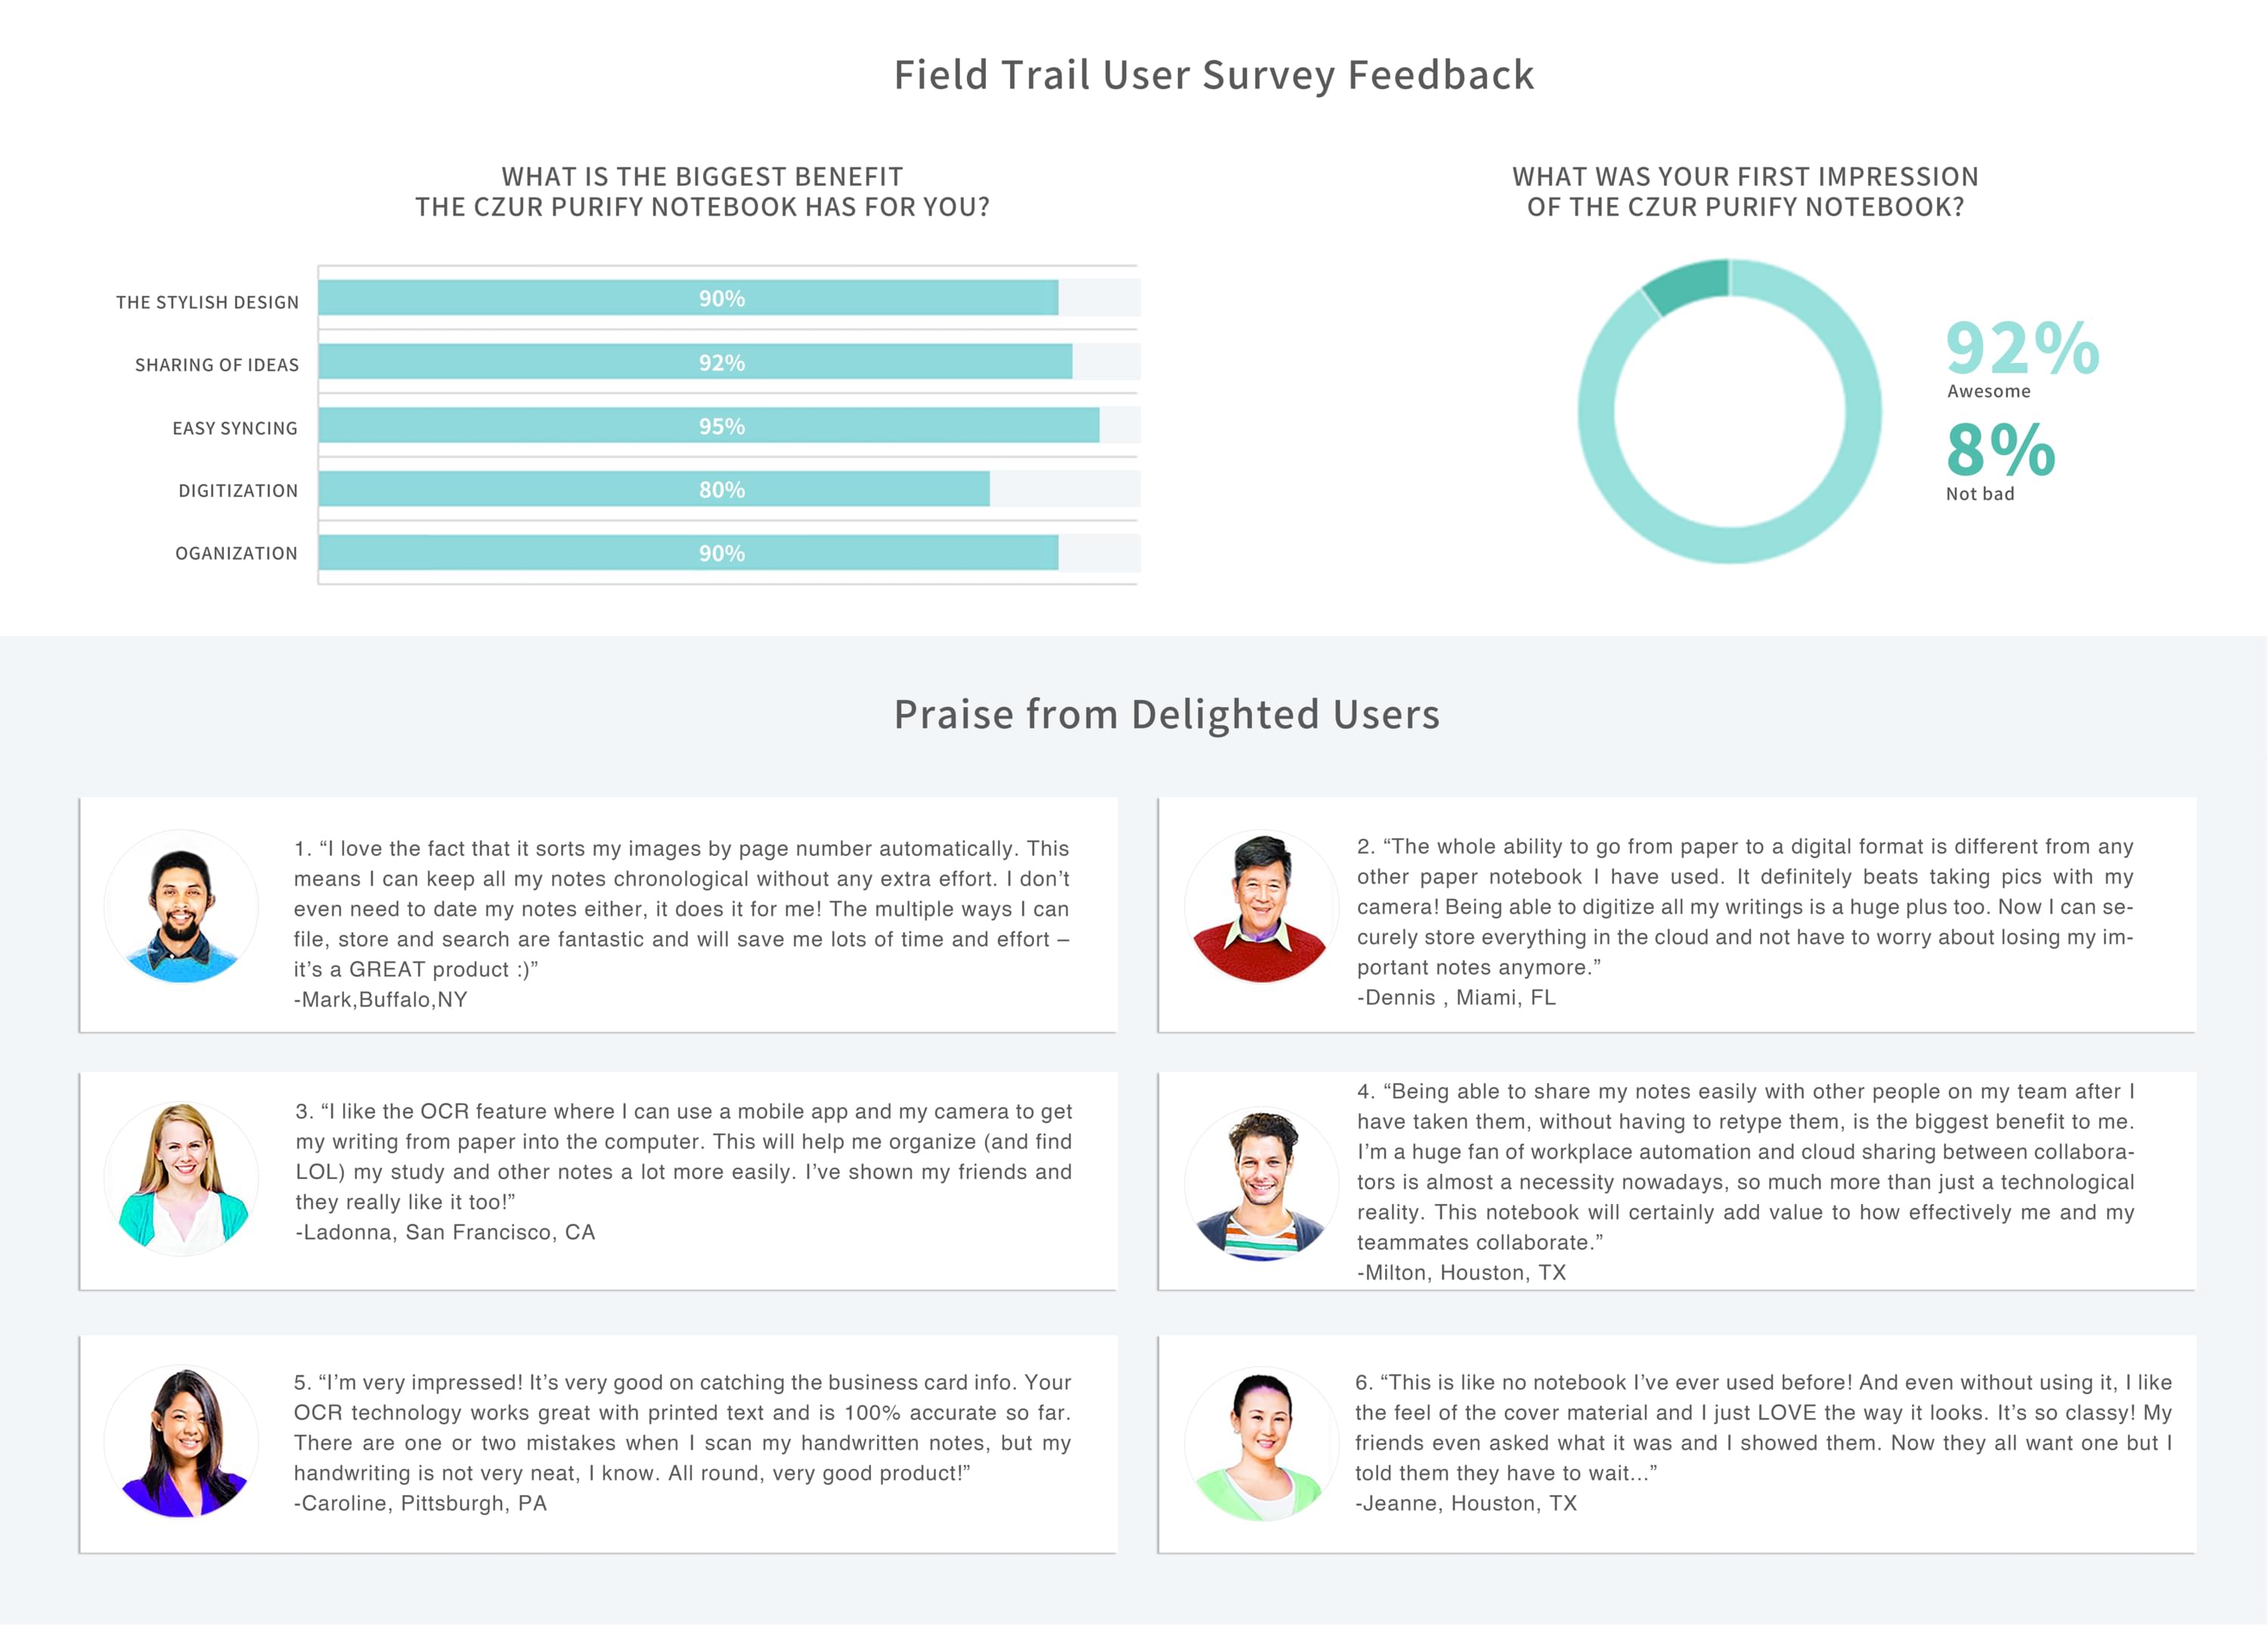Click the Easy Syncing row label
This screenshot has width=2268, height=1626.
(235, 428)
